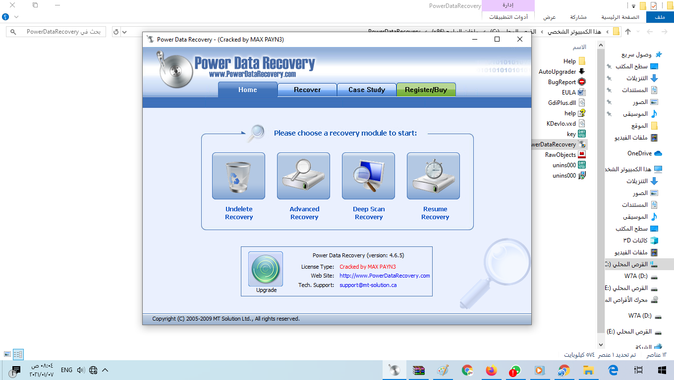This screenshot has width=674, height=380.
Task: Click هذا الكمبيوتر الشخصي in address breadcrumb
Action: (574, 32)
